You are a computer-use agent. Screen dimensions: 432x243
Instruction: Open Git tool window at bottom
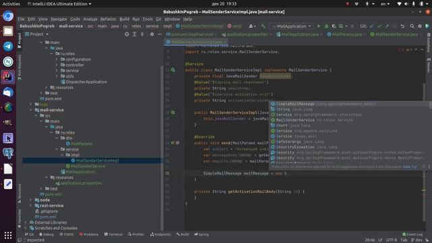pyautogui.click(x=29, y=234)
